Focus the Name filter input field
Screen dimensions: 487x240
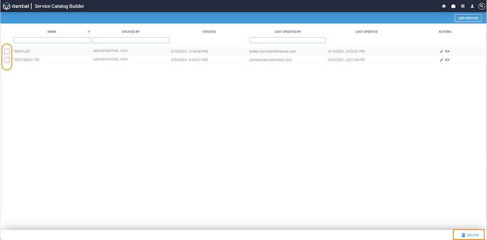(52, 40)
